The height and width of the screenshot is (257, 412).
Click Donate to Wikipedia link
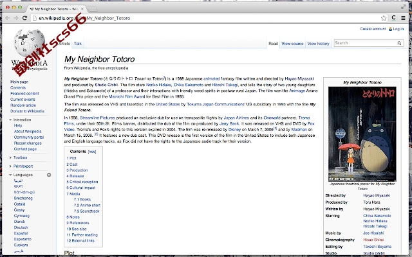coord(27,111)
